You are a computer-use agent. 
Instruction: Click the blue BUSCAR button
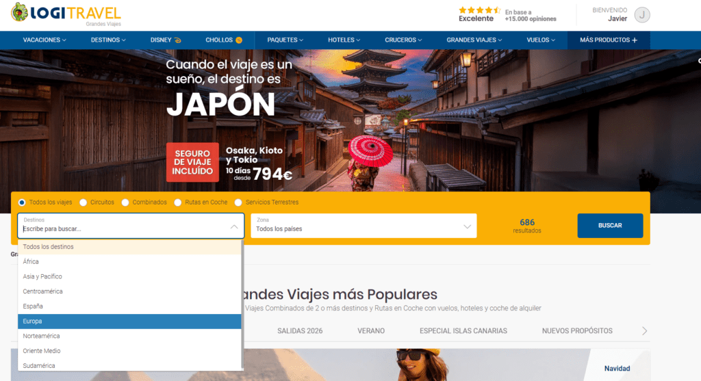click(x=610, y=226)
